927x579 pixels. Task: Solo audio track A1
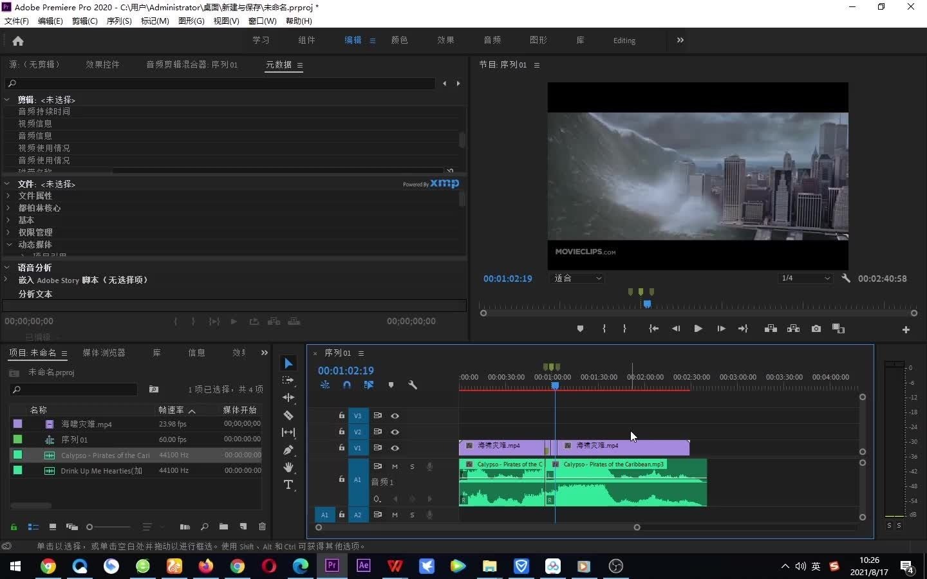pyautogui.click(x=412, y=466)
